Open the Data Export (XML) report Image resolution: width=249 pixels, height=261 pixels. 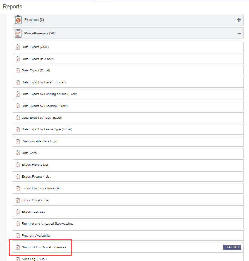tap(128, 47)
